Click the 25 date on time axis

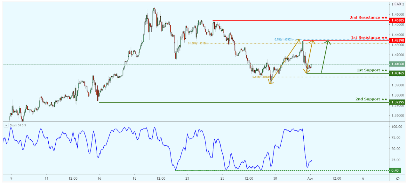click(222, 179)
